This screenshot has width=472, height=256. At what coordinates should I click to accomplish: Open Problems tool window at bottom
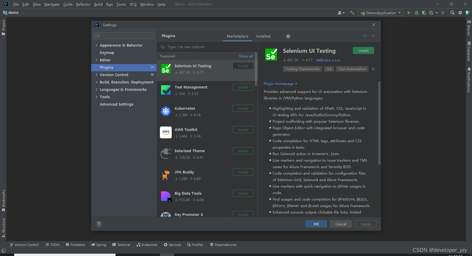tap(75, 245)
